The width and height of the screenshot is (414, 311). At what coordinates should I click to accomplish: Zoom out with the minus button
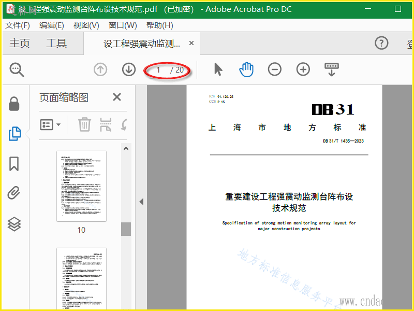pos(275,69)
